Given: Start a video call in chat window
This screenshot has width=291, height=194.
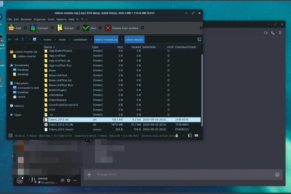Looking at the screenshot, I should click(x=266, y=33).
